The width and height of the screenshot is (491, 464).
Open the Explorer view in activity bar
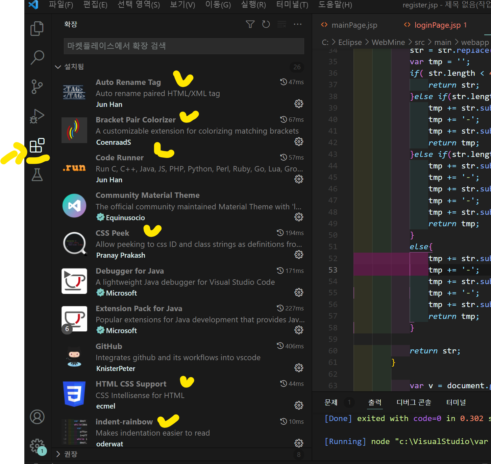(37, 29)
